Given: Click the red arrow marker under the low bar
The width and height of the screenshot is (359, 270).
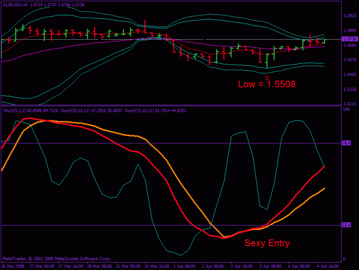Looking at the screenshot, I should click(x=267, y=77).
